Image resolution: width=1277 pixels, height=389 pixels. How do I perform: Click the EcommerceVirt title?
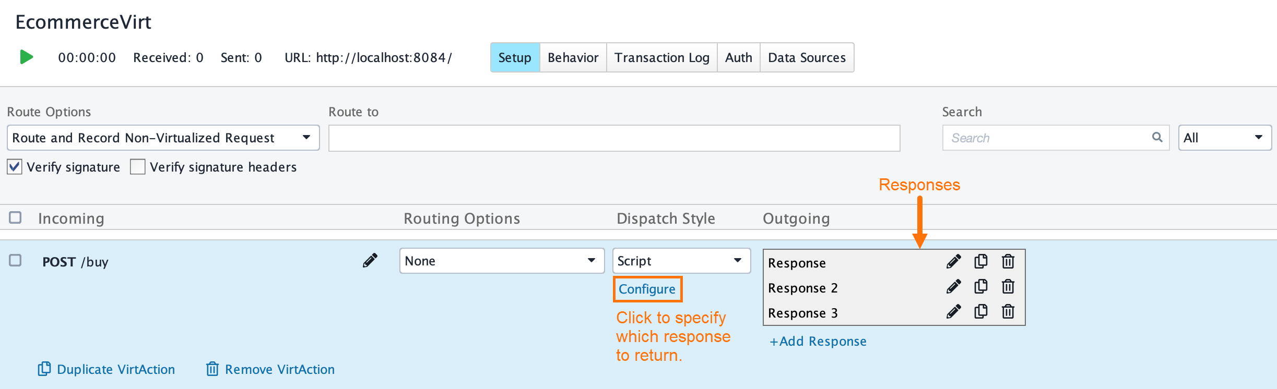pyautogui.click(x=84, y=22)
